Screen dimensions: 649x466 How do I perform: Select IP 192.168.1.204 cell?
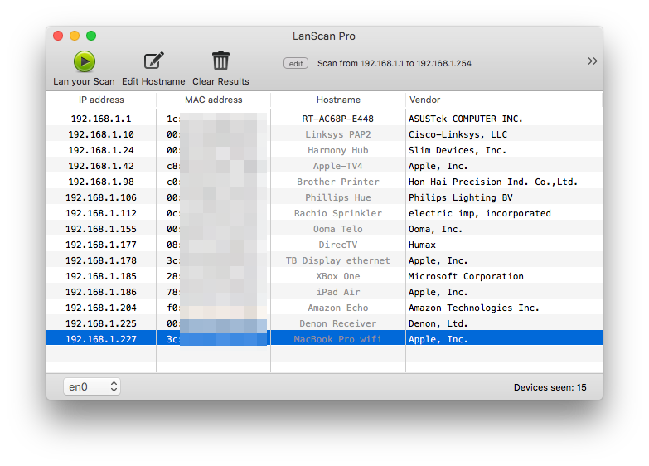click(x=101, y=308)
